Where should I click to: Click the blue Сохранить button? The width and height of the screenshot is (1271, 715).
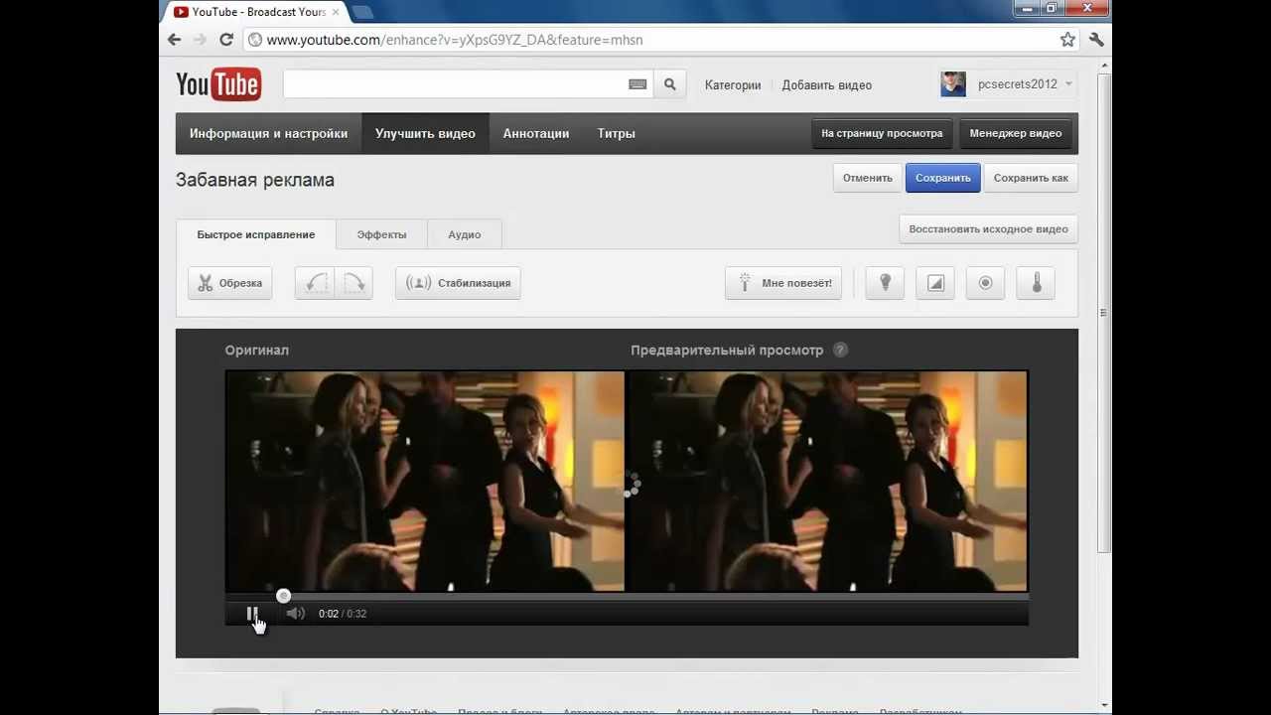[942, 178]
